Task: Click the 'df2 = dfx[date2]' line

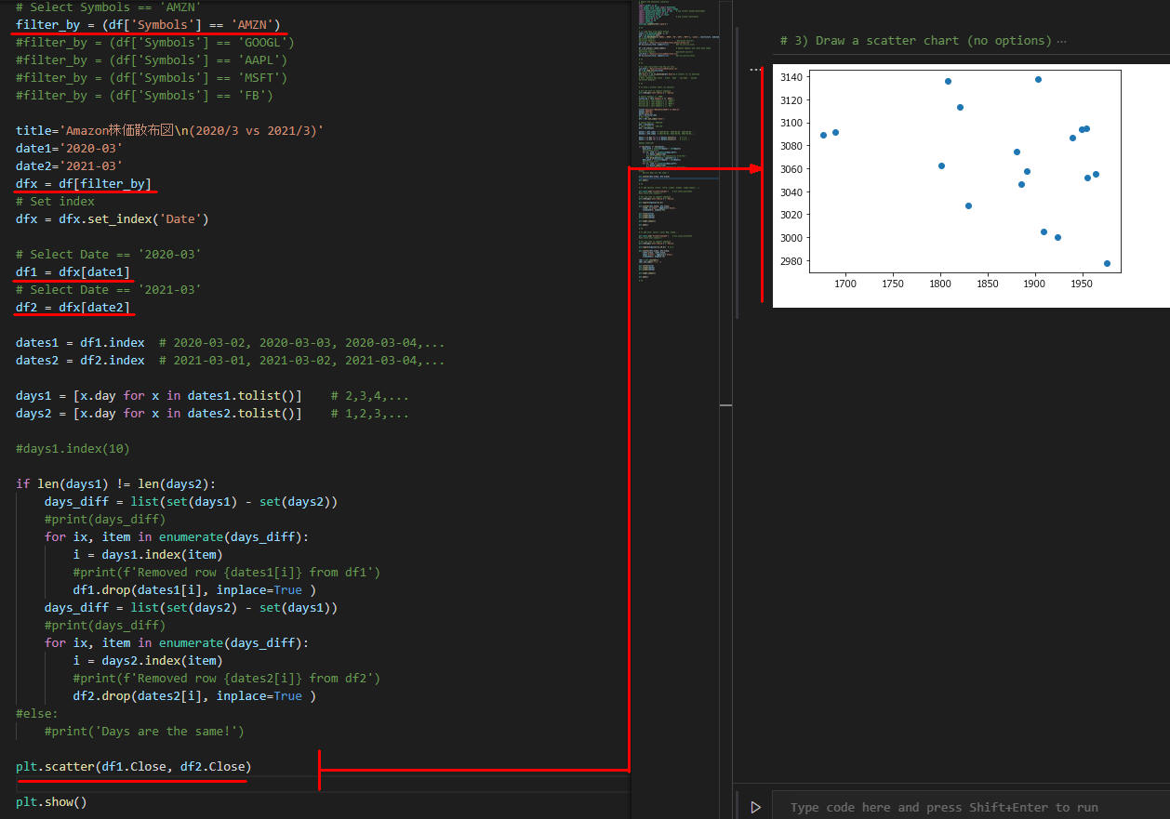Action: tap(73, 307)
